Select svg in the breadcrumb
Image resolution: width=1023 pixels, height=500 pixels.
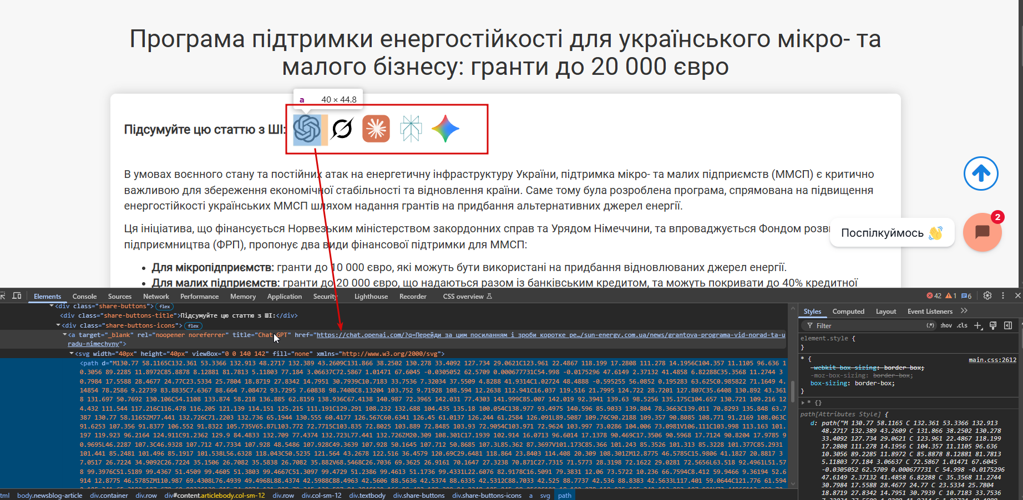click(x=545, y=496)
